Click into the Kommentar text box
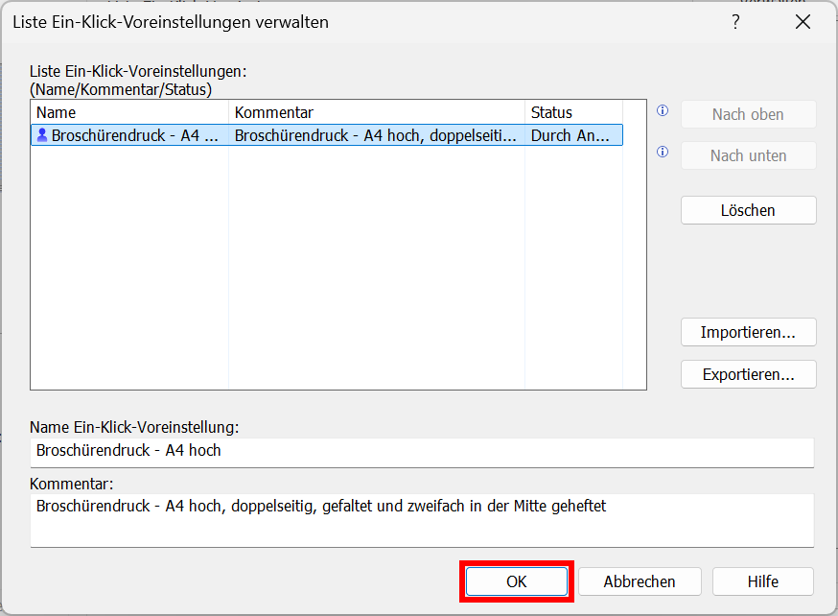 tap(422, 519)
